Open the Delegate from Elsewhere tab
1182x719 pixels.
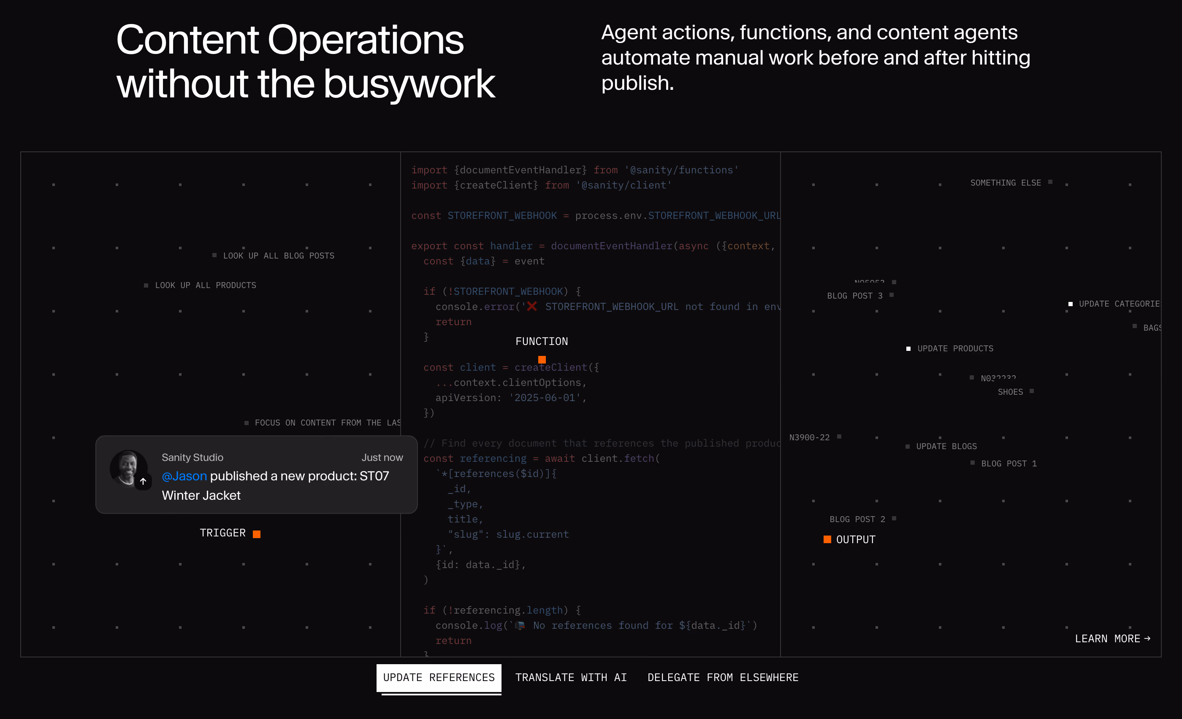(722, 677)
